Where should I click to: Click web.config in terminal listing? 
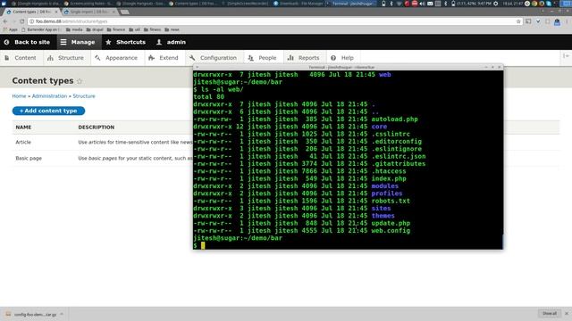coord(391,231)
